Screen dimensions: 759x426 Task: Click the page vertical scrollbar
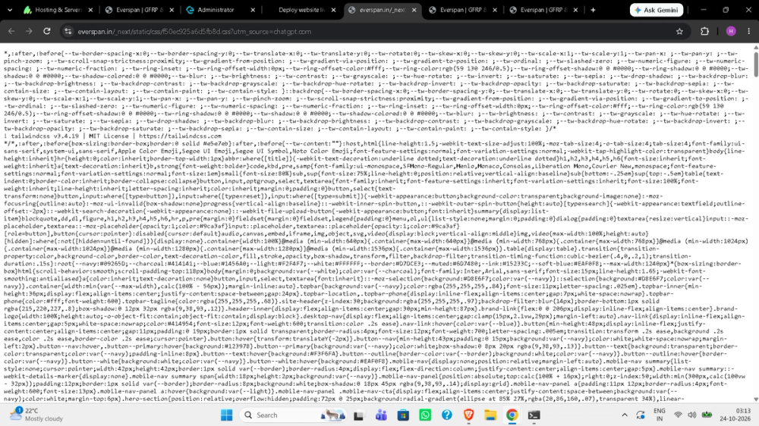click(x=756, y=222)
